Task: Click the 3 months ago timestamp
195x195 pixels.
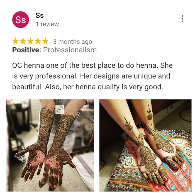Action: click(73, 42)
